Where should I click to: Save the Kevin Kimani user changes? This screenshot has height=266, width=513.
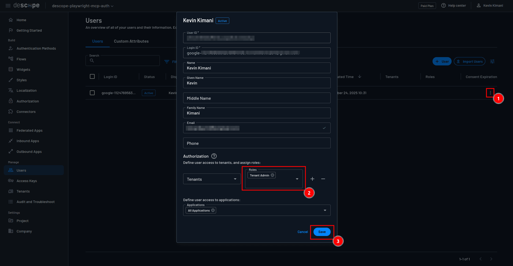[x=322, y=232]
